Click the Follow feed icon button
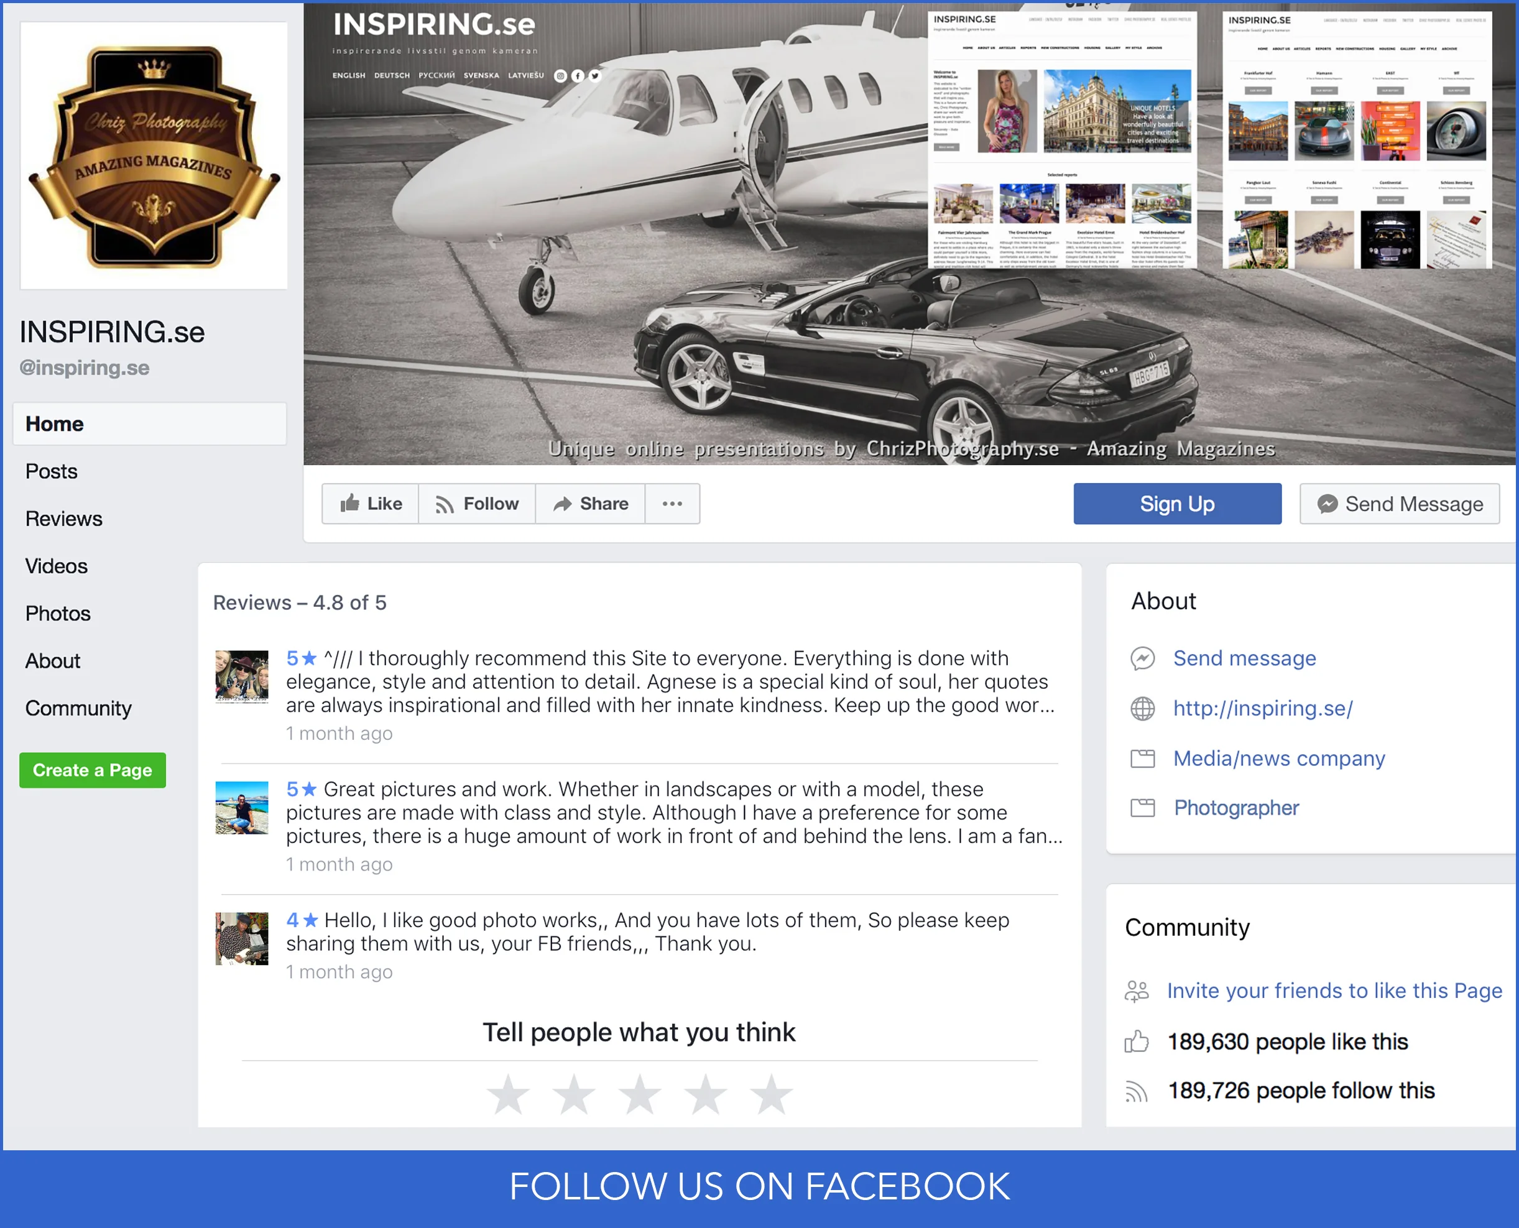 click(476, 504)
